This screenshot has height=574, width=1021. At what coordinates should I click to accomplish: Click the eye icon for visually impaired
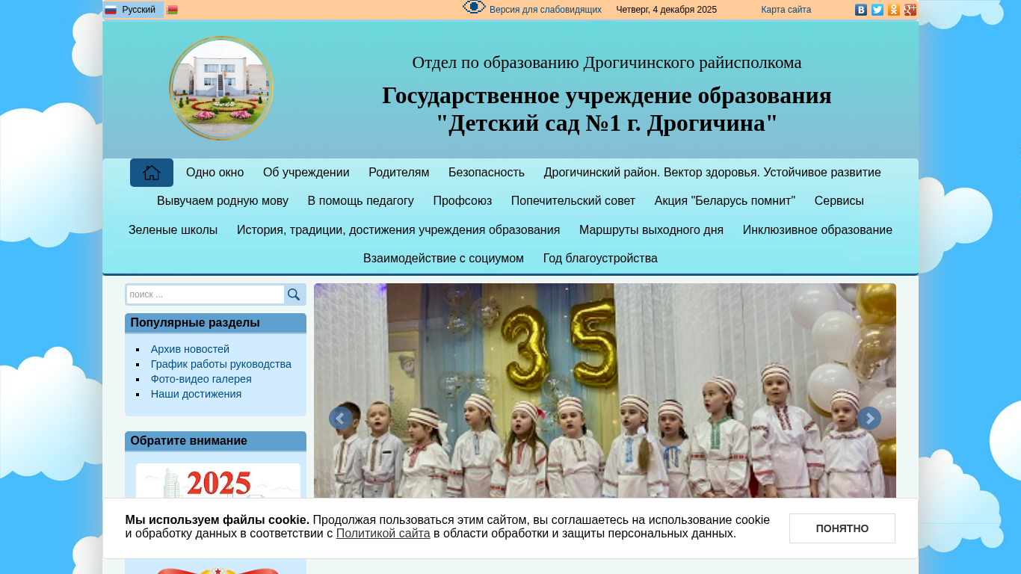coord(474,7)
